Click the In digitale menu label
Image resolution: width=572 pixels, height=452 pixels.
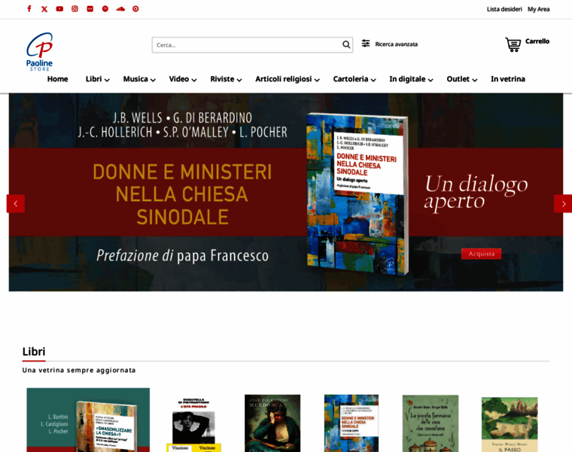[407, 79]
